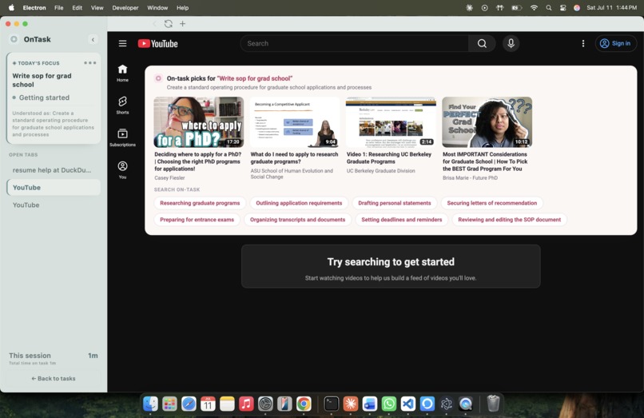The height and width of the screenshot is (418, 644).
Task: Open Visual Studio Code from dock
Action: 407,404
